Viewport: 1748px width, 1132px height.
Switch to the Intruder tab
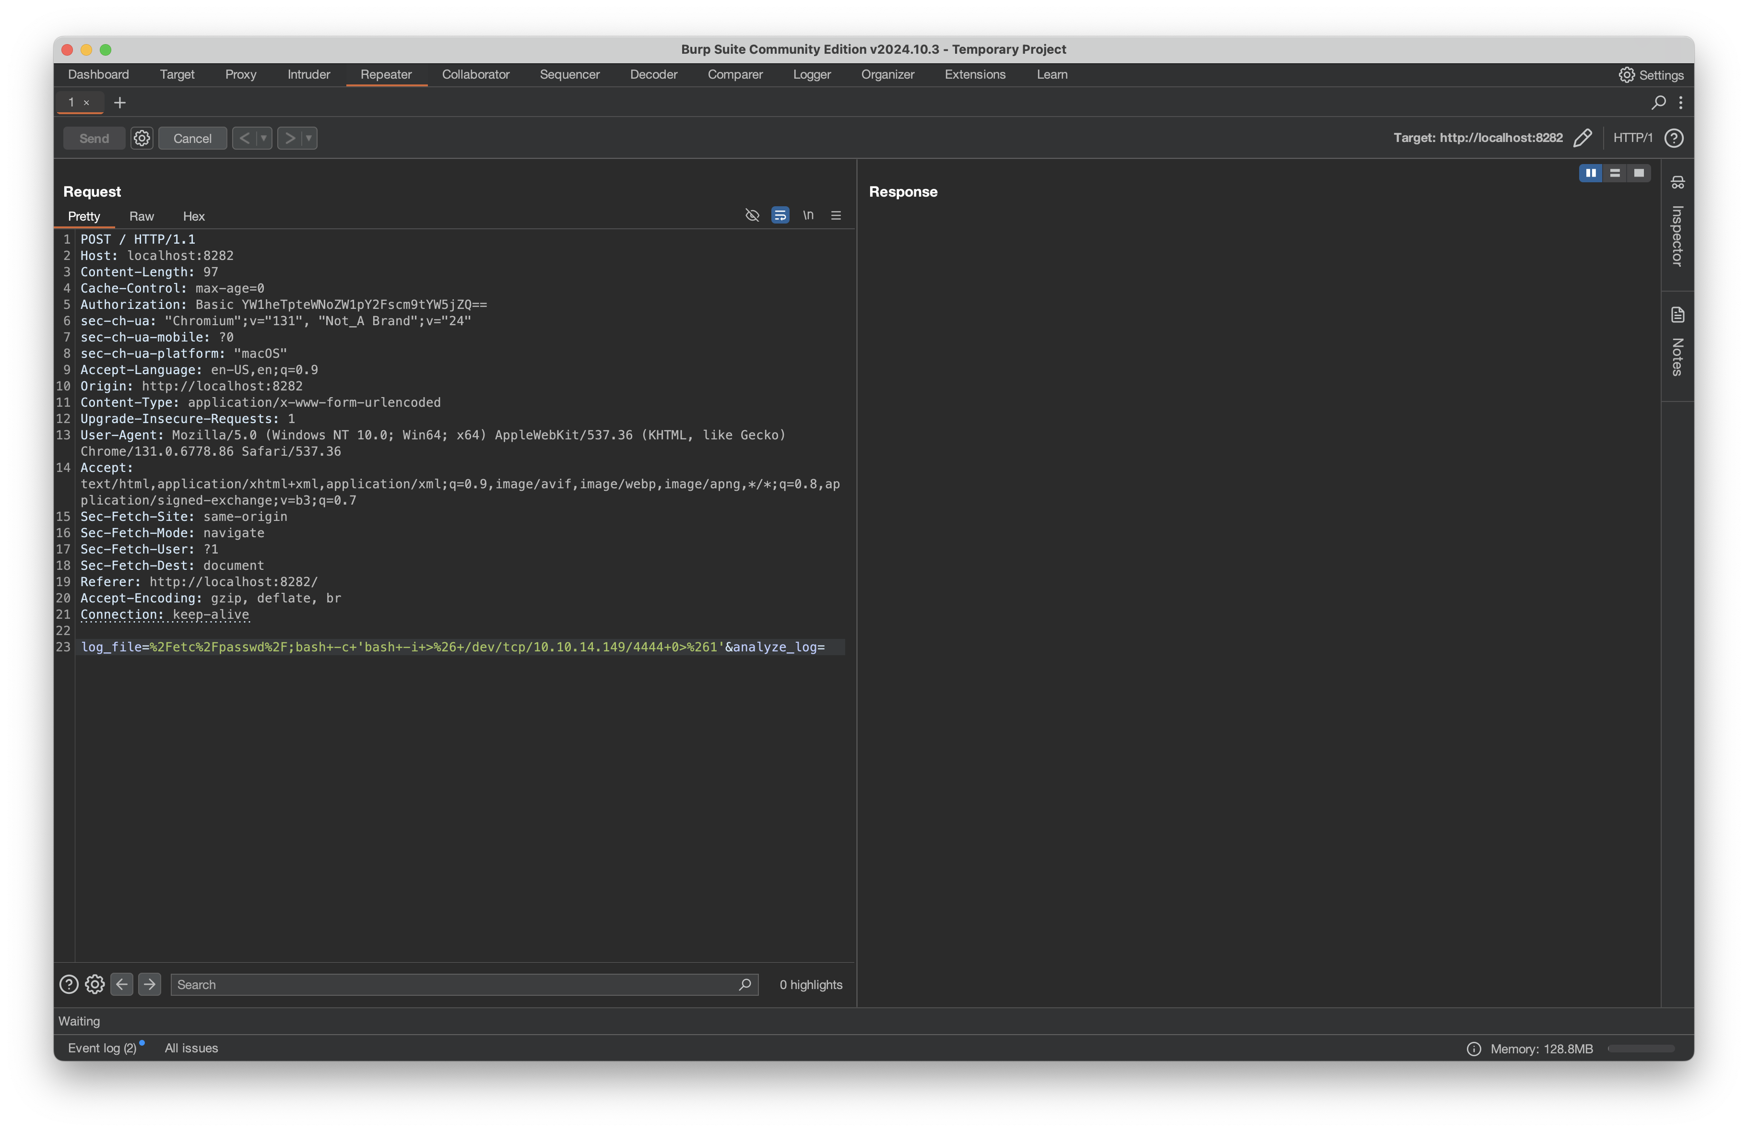[x=308, y=74]
